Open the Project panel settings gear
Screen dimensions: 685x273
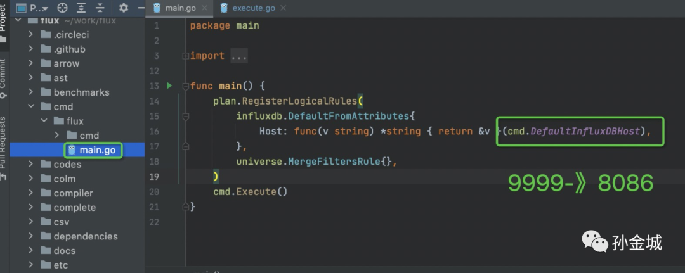[124, 8]
